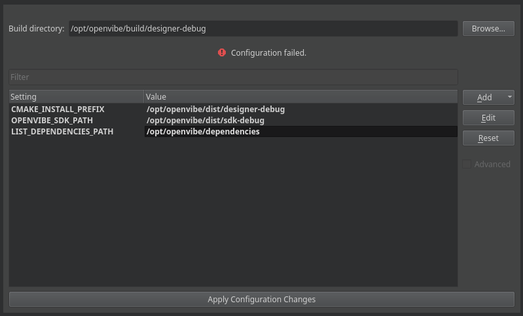Click the value /opt/openvibe/dist/sdk-debug
Screen dimensions: 523x316
[206, 121]
